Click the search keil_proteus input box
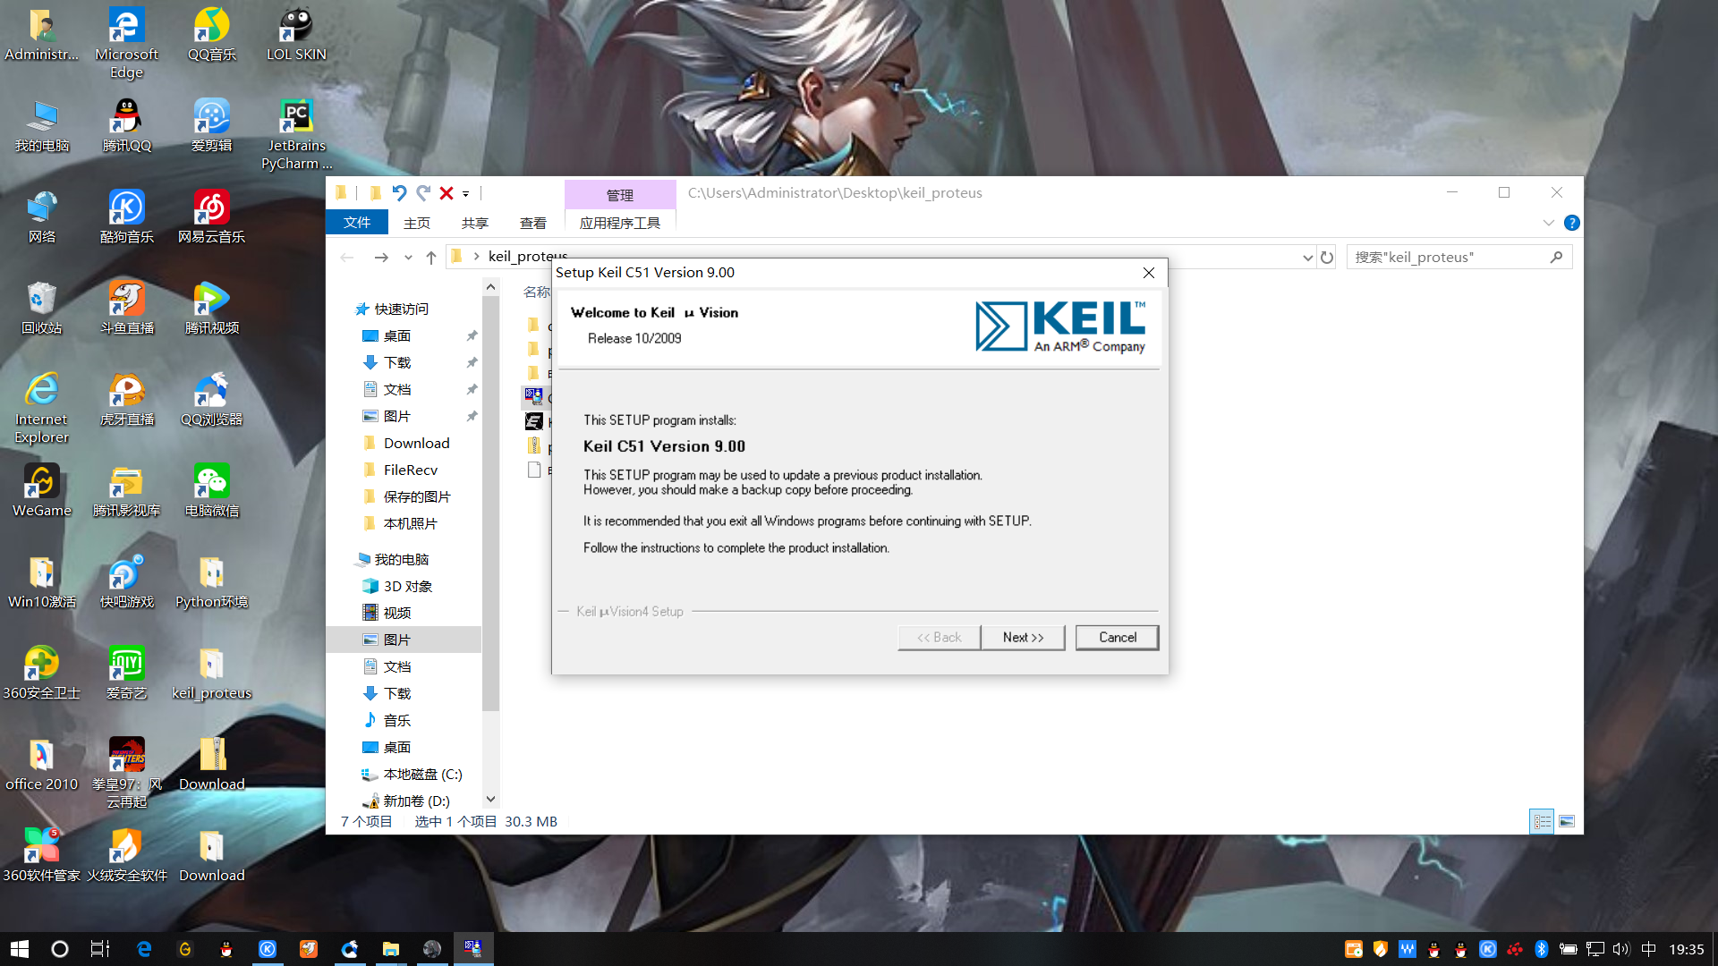 (x=1450, y=258)
